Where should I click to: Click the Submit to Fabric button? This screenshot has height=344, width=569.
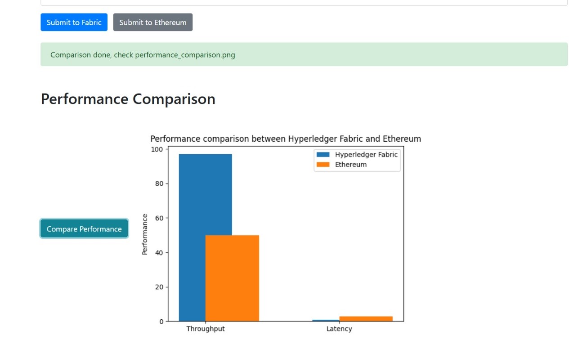tap(74, 22)
